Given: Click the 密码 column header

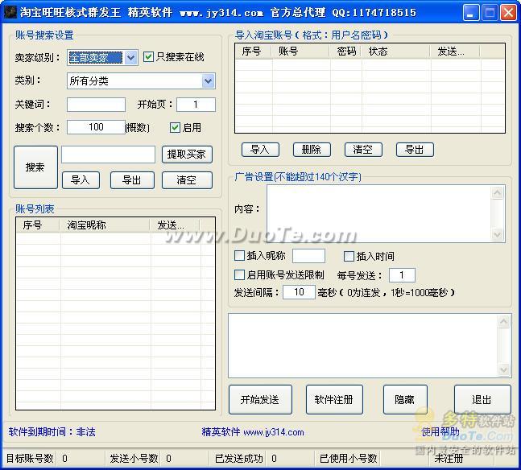Looking at the screenshot, I should click(x=345, y=52).
